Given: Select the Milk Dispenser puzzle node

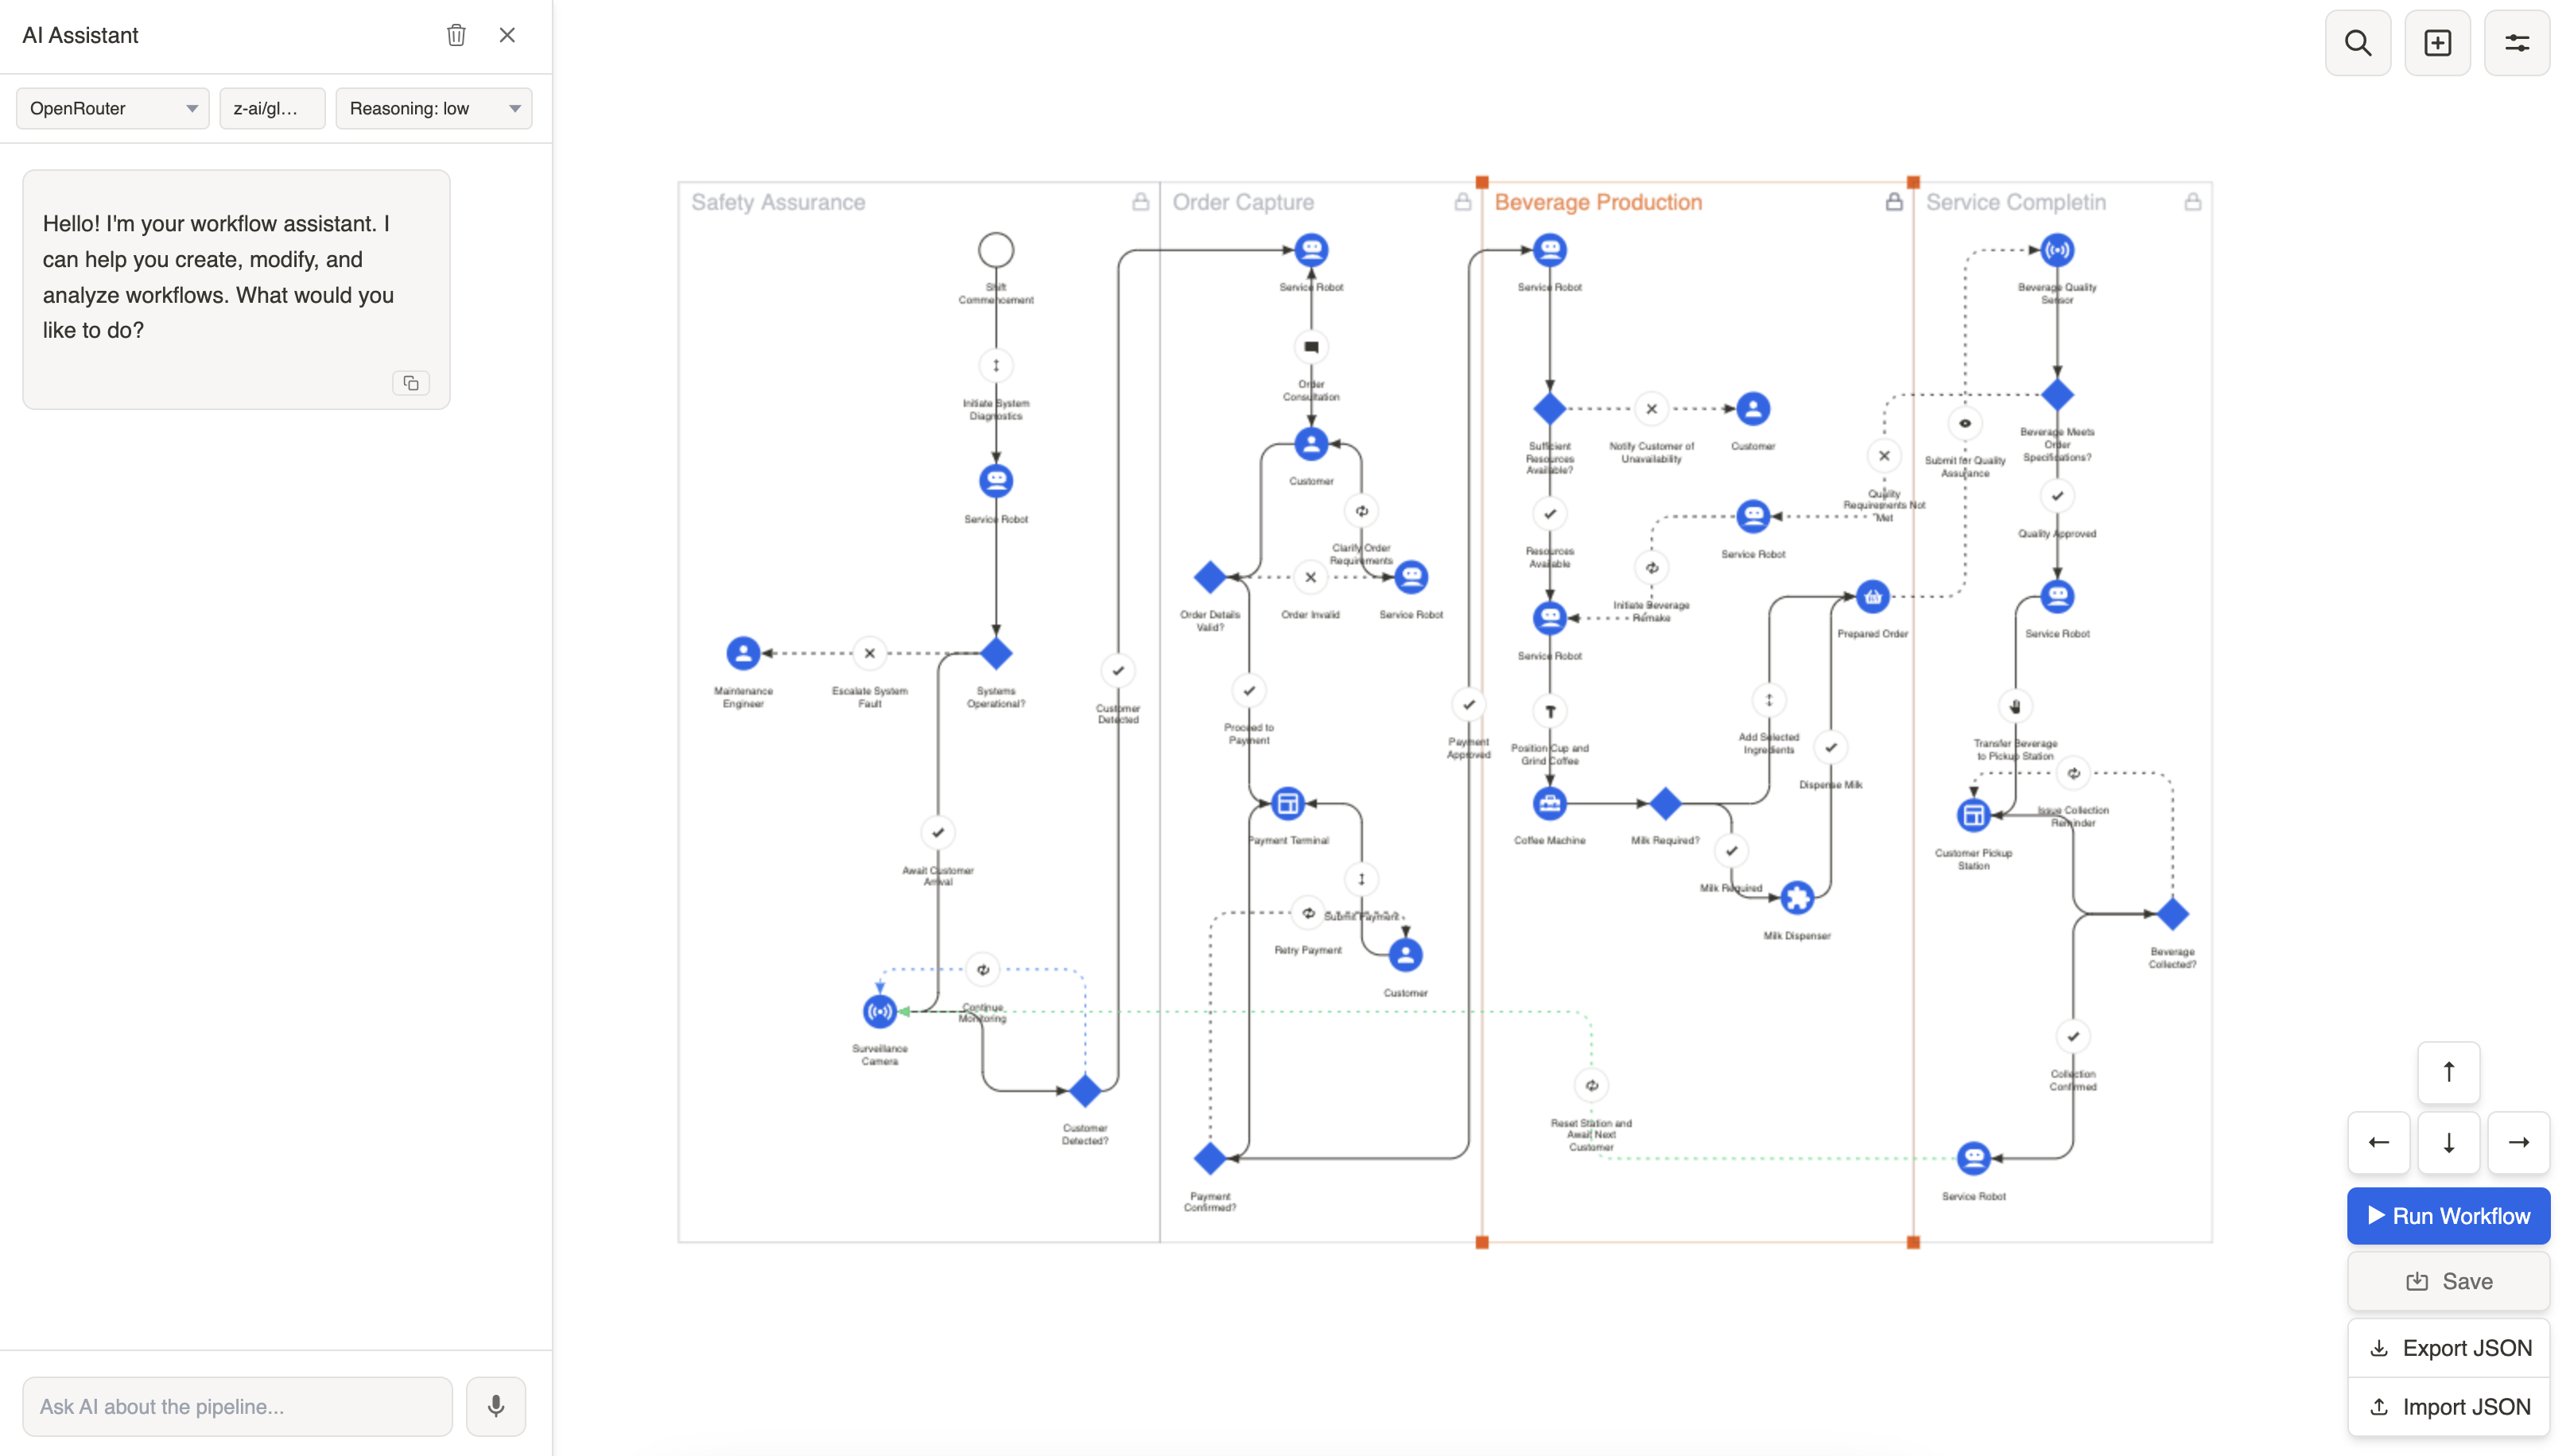Looking at the screenshot, I should click(x=1797, y=898).
